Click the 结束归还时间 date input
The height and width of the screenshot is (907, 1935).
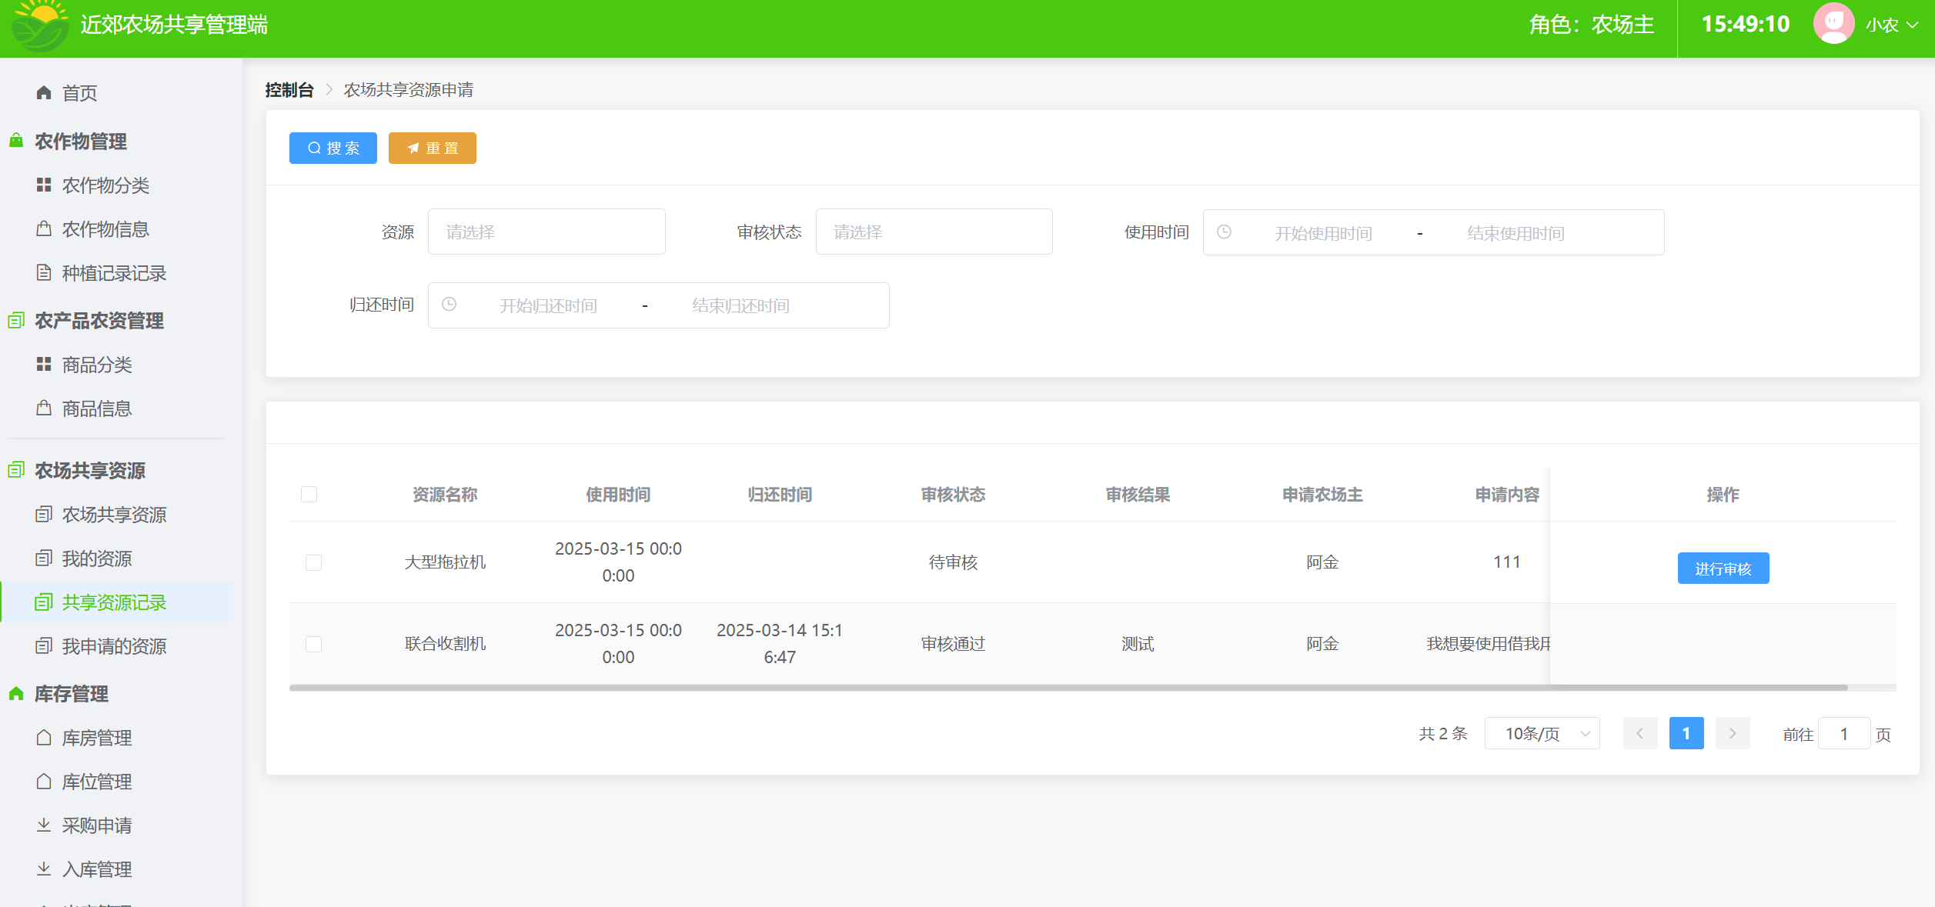pyautogui.click(x=741, y=305)
